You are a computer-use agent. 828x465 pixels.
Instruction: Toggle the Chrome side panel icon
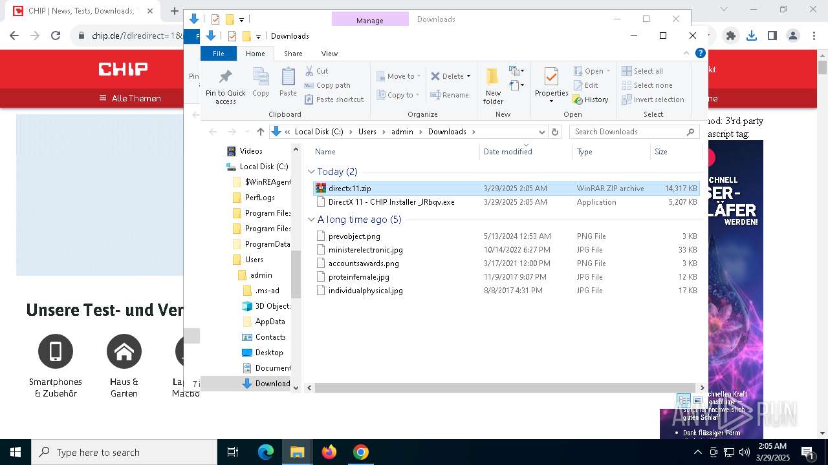point(772,36)
